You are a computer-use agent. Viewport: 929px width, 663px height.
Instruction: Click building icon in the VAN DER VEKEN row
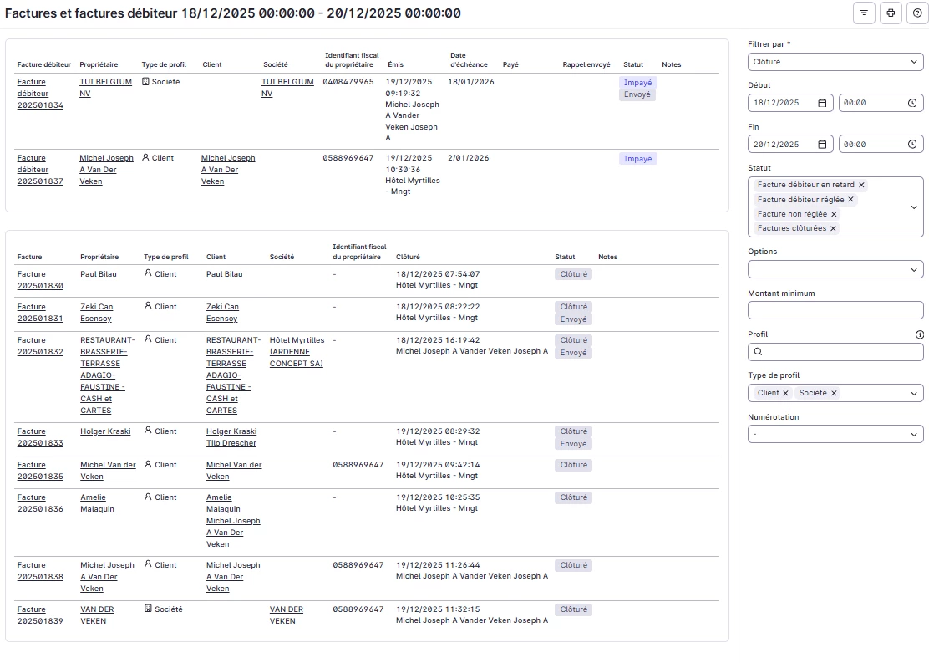coord(148,609)
